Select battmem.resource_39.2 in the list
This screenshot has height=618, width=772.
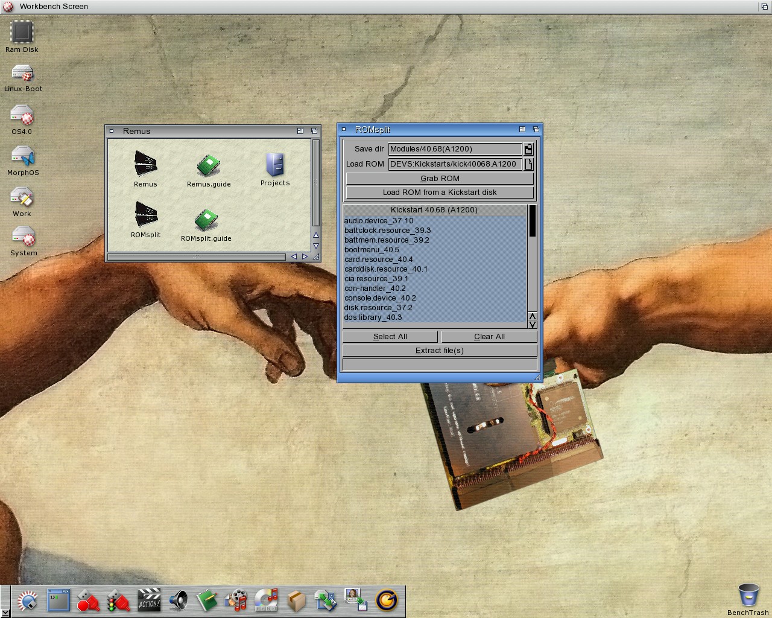pyautogui.click(x=435, y=240)
